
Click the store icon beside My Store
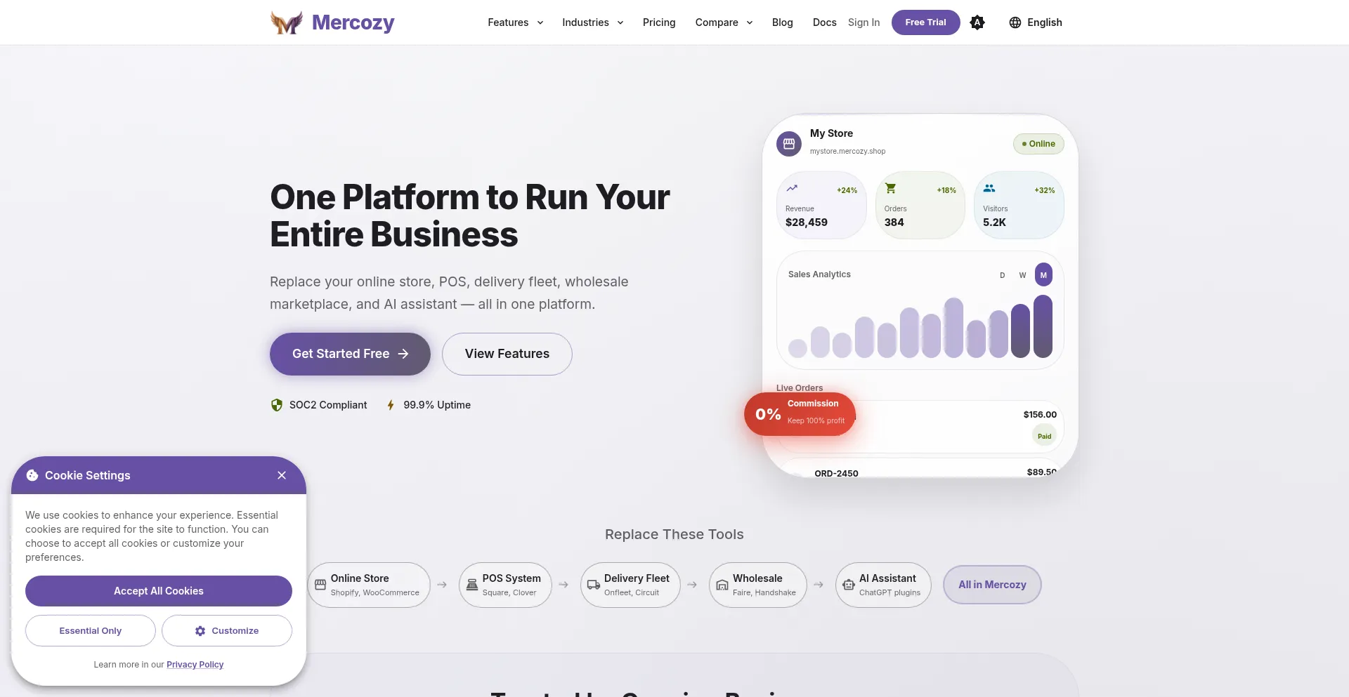tap(789, 143)
